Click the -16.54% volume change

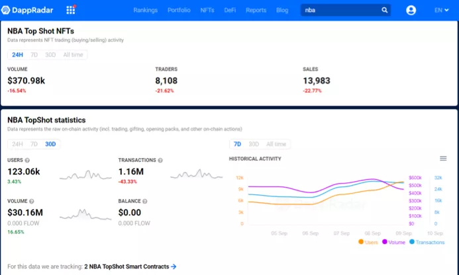[17, 91]
